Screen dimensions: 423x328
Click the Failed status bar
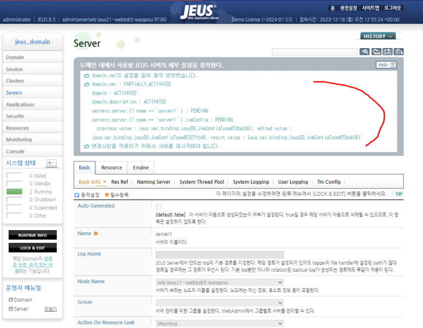15,175
